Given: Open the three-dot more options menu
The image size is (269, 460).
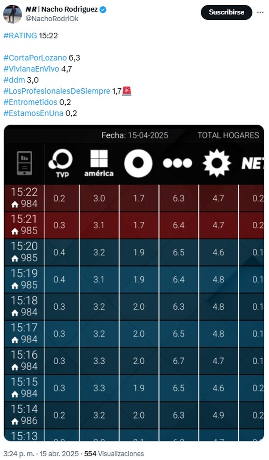Looking at the screenshot, I should pyautogui.click(x=261, y=12).
